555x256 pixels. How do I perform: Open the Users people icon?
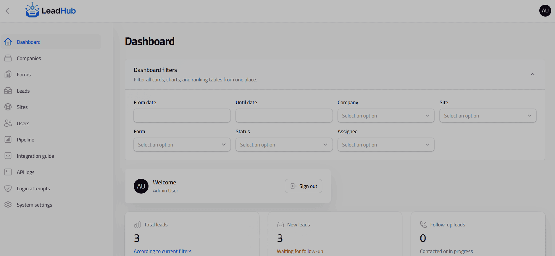coord(8,123)
